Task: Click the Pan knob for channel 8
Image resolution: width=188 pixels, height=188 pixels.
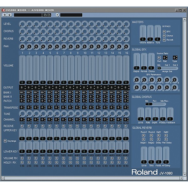Action: click(71, 46)
